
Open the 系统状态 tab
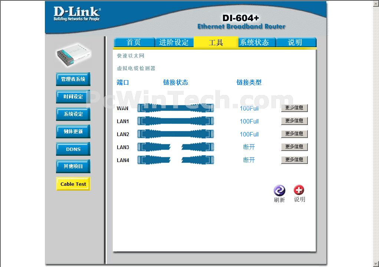point(257,42)
